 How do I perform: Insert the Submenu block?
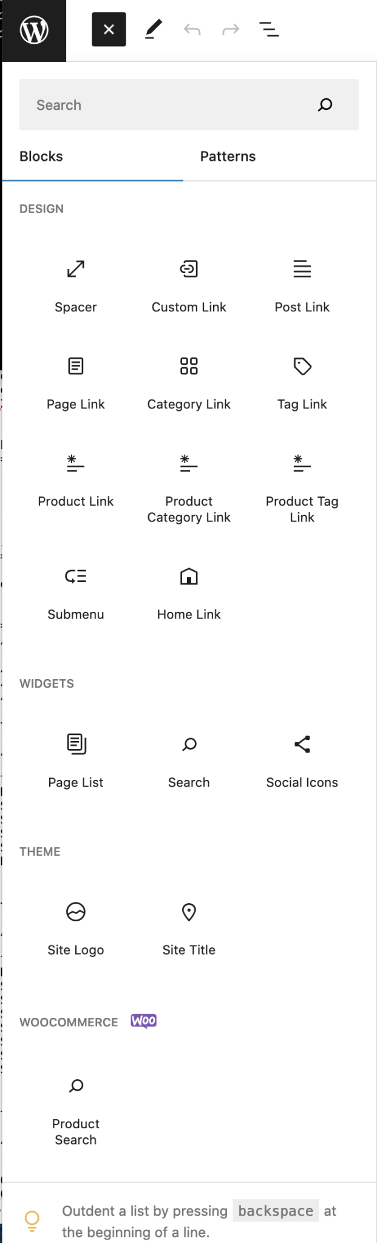pos(76,593)
